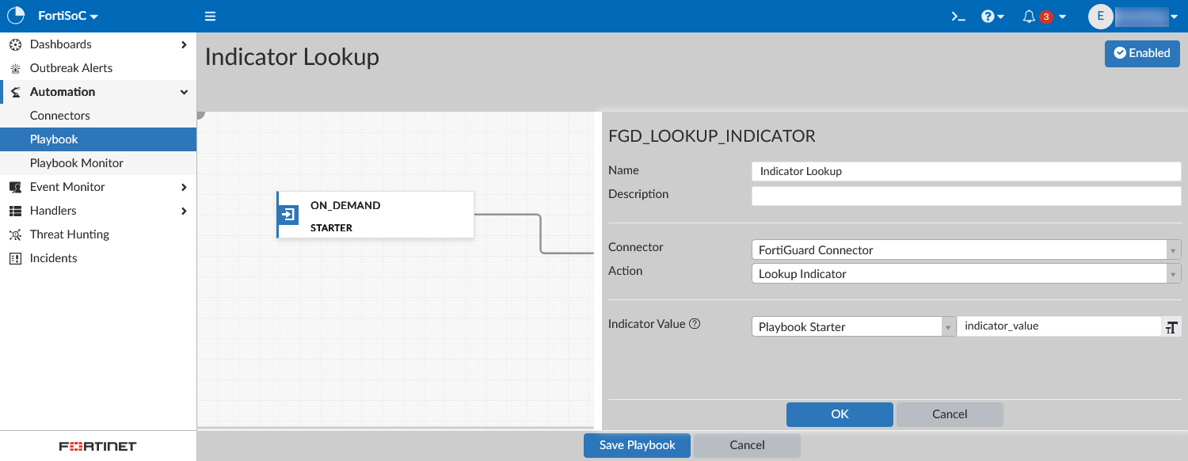Click the user avatar icon
The height and width of the screenshot is (461, 1188).
1100,17
